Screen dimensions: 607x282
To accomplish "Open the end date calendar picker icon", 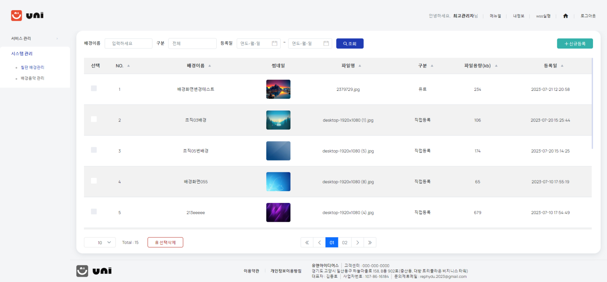I will [x=326, y=44].
